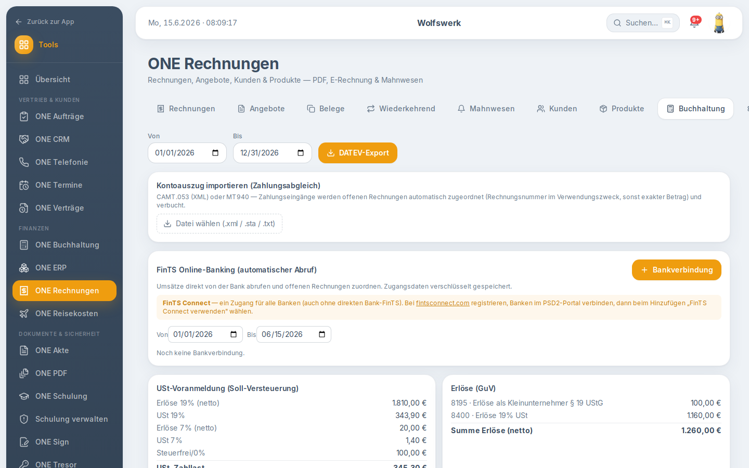Open ONE Akte file icon

click(x=24, y=350)
